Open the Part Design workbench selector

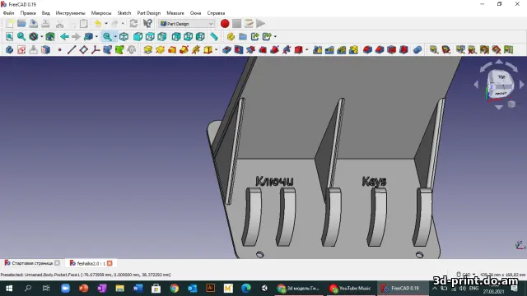187,24
